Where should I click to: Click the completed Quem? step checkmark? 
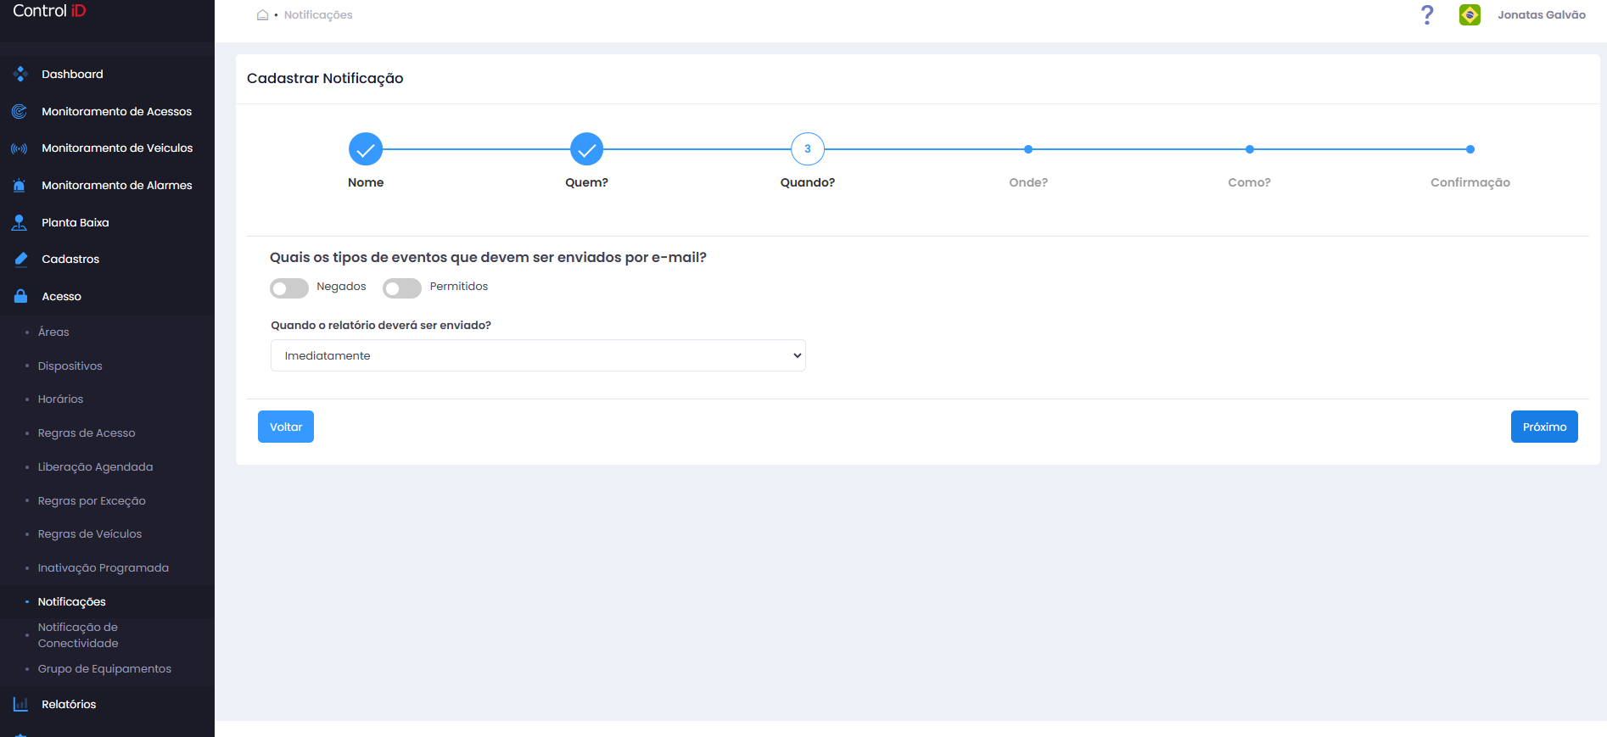(586, 149)
